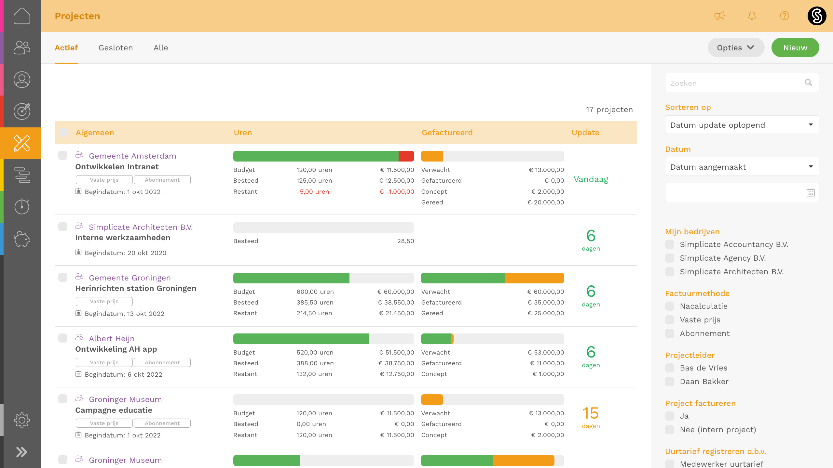Open the HRM person icon in the sidebar
Image resolution: width=833 pixels, height=468 pixels.
coord(21,79)
